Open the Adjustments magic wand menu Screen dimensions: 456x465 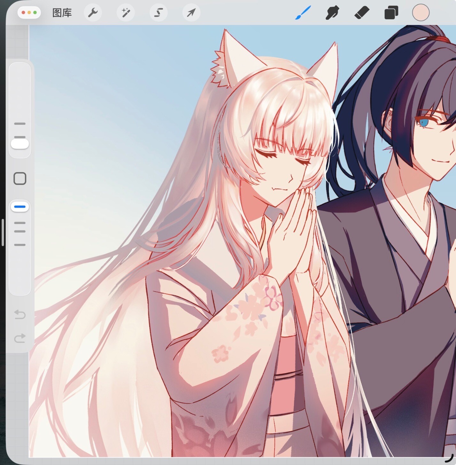pyautogui.click(x=126, y=13)
